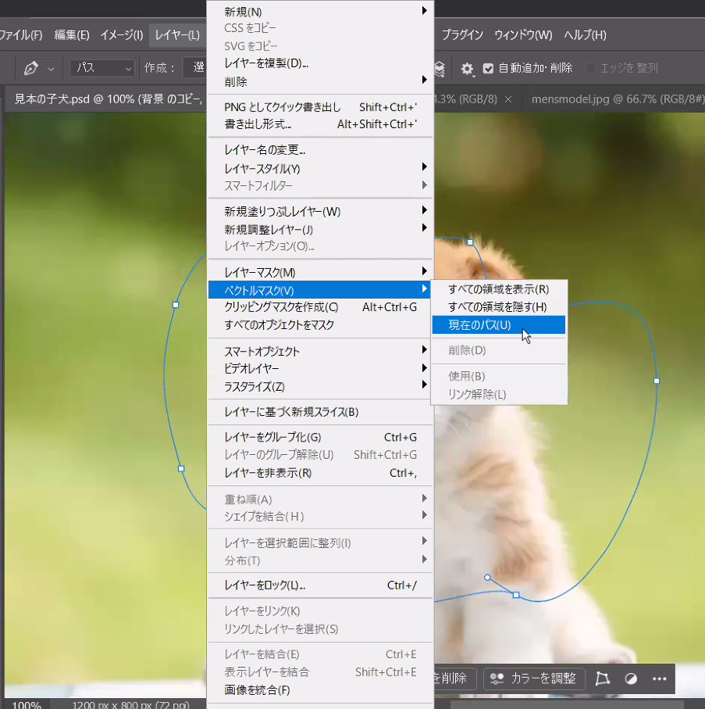
Task: Select すべての領域を表示(R) in submenu
Action: [498, 289]
